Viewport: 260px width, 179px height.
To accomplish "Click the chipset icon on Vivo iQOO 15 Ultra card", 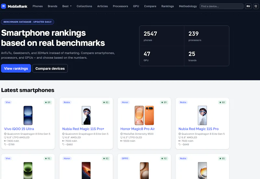I will pos(5,134).
